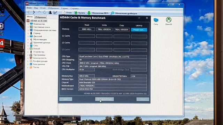This screenshot has width=223, height=125.
Task: Click the BIOS Version field G31M-ES2L F10
Action: 113,89
